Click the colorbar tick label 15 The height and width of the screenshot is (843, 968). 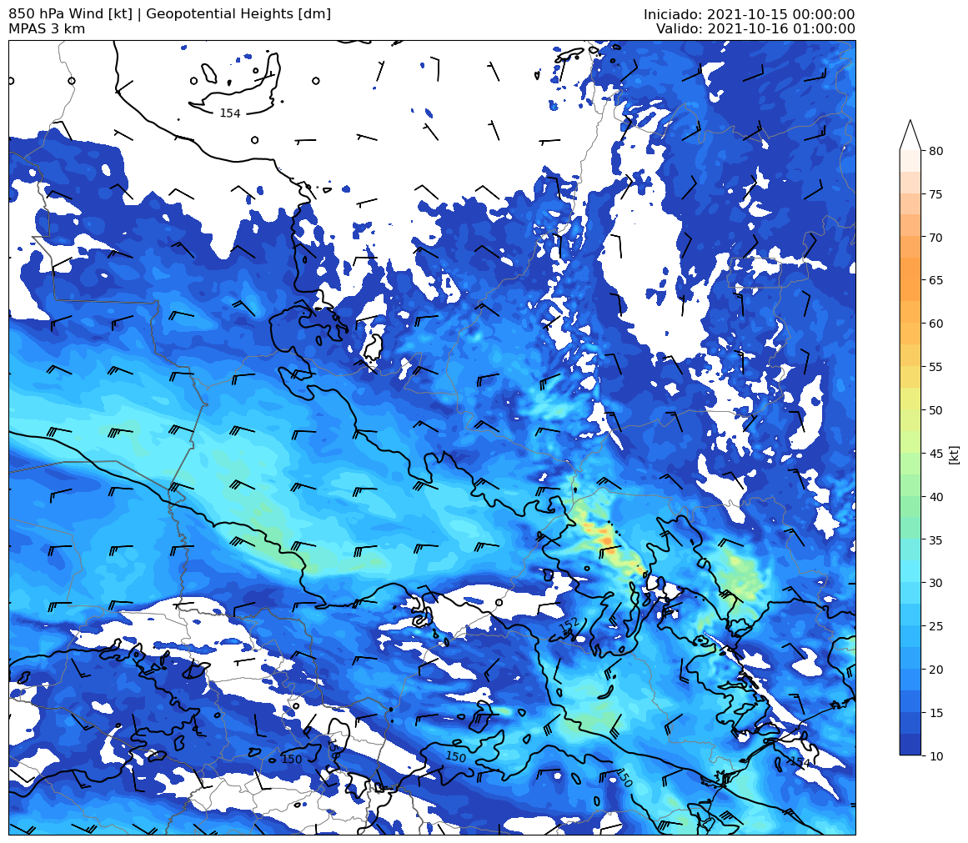tap(935, 713)
